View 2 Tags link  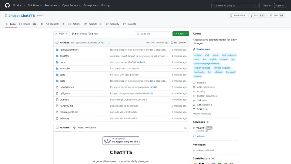[94, 34]
